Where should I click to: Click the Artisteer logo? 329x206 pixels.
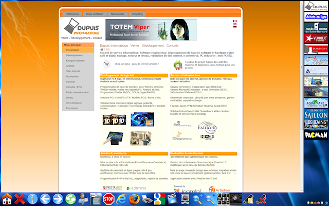point(220,189)
